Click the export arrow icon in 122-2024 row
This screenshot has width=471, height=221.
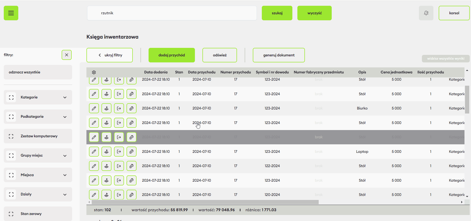click(119, 166)
